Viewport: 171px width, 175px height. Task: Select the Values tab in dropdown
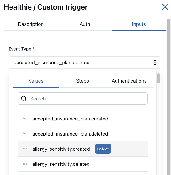point(36,81)
